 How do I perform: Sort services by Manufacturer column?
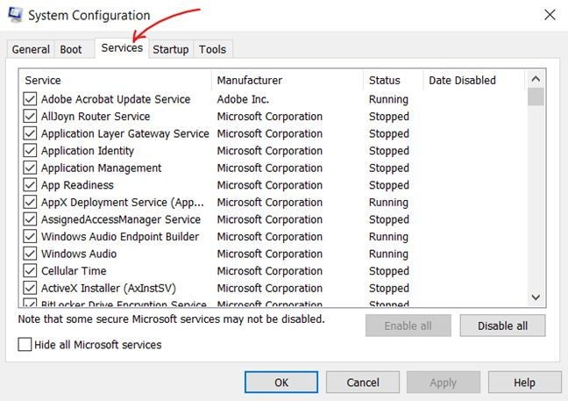tap(250, 81)
